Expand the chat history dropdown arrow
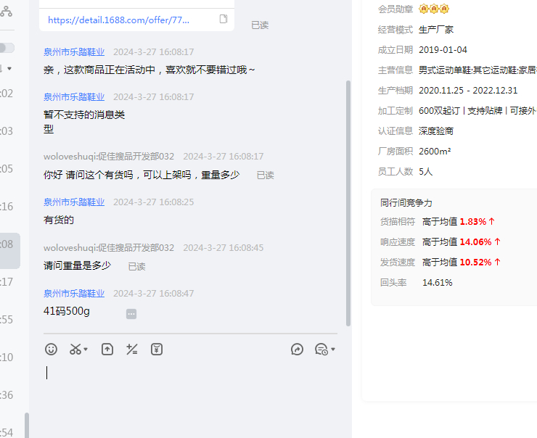Screen dimensions: 537x438 point(333,350)
